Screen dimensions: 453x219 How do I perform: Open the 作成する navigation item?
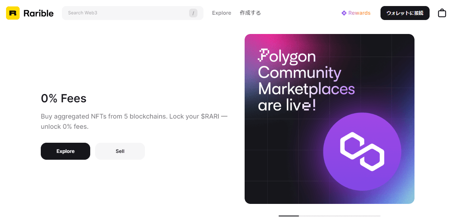click(x=250, y=13)
